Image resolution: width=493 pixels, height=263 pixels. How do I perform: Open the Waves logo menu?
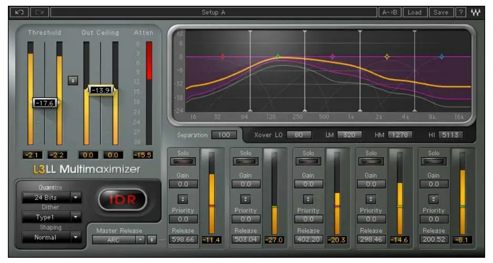click(476, 13)
